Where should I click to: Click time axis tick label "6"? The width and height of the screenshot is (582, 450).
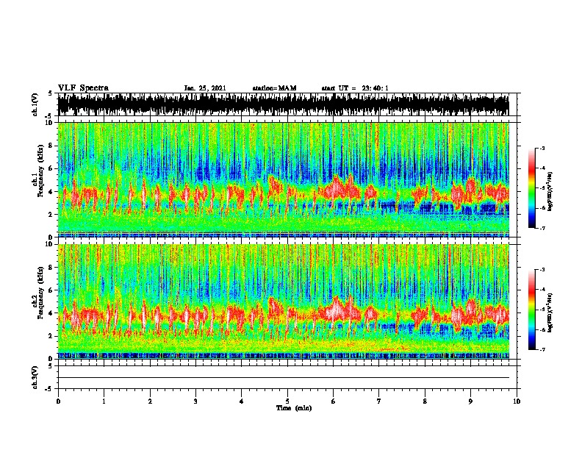[x=334, y=401]
